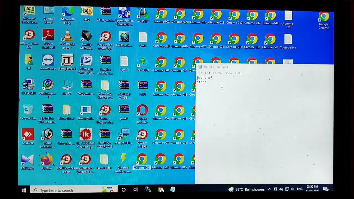354x199 pixels.
Task: Select the PhotoImpression 4 desktop icon
Action: tap(48, 89)
